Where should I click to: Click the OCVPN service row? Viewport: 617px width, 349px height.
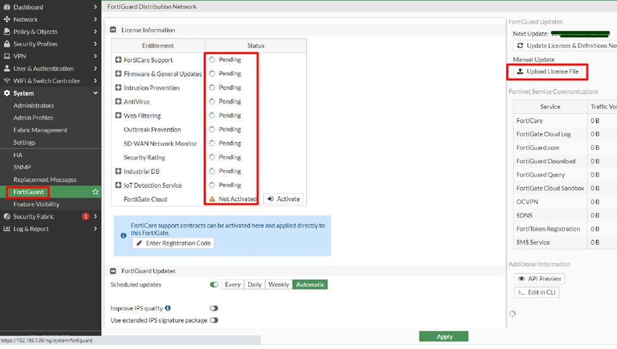[565, 202]
